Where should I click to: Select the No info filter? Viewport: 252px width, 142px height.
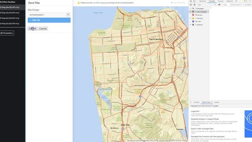point(198,21)
